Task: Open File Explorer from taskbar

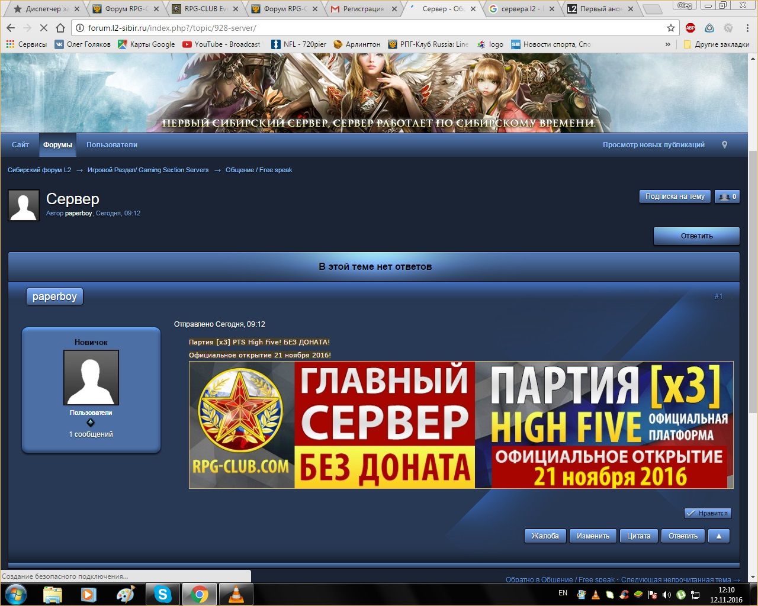Action: pyautogui.click(x=53, y=595)
